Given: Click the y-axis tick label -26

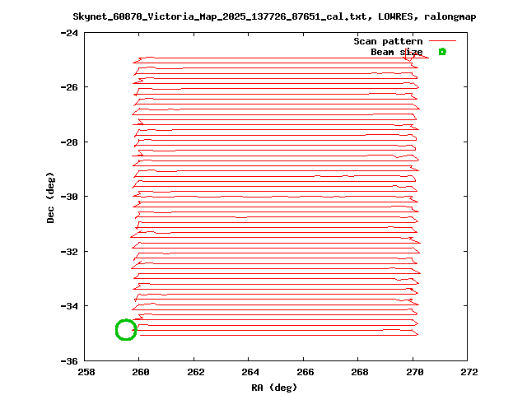Looking at the screenshot, I should 69,87.
